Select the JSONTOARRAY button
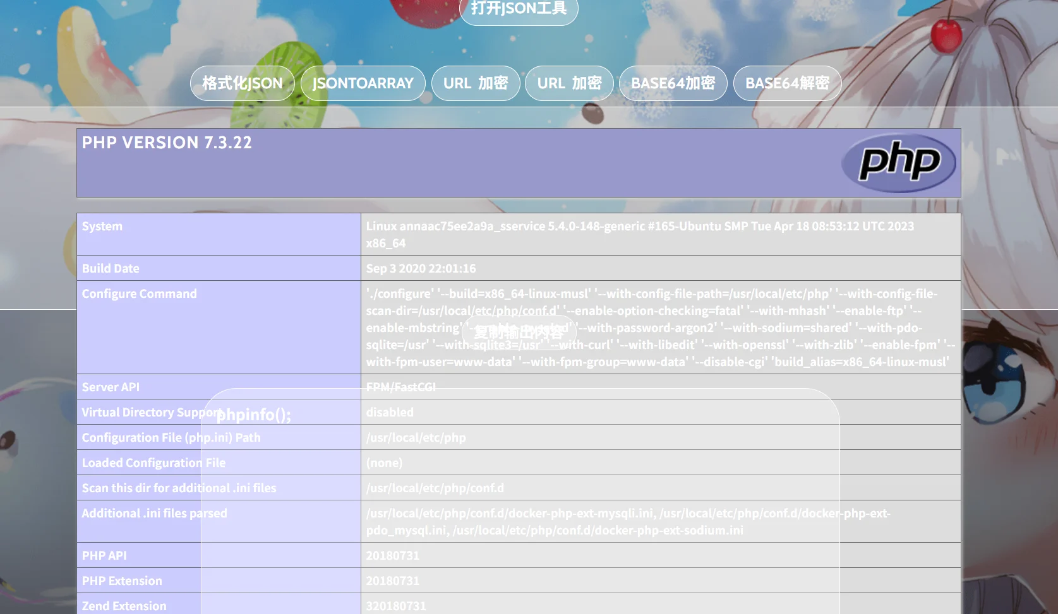The image size is (1058, 614). pos(363,83)
